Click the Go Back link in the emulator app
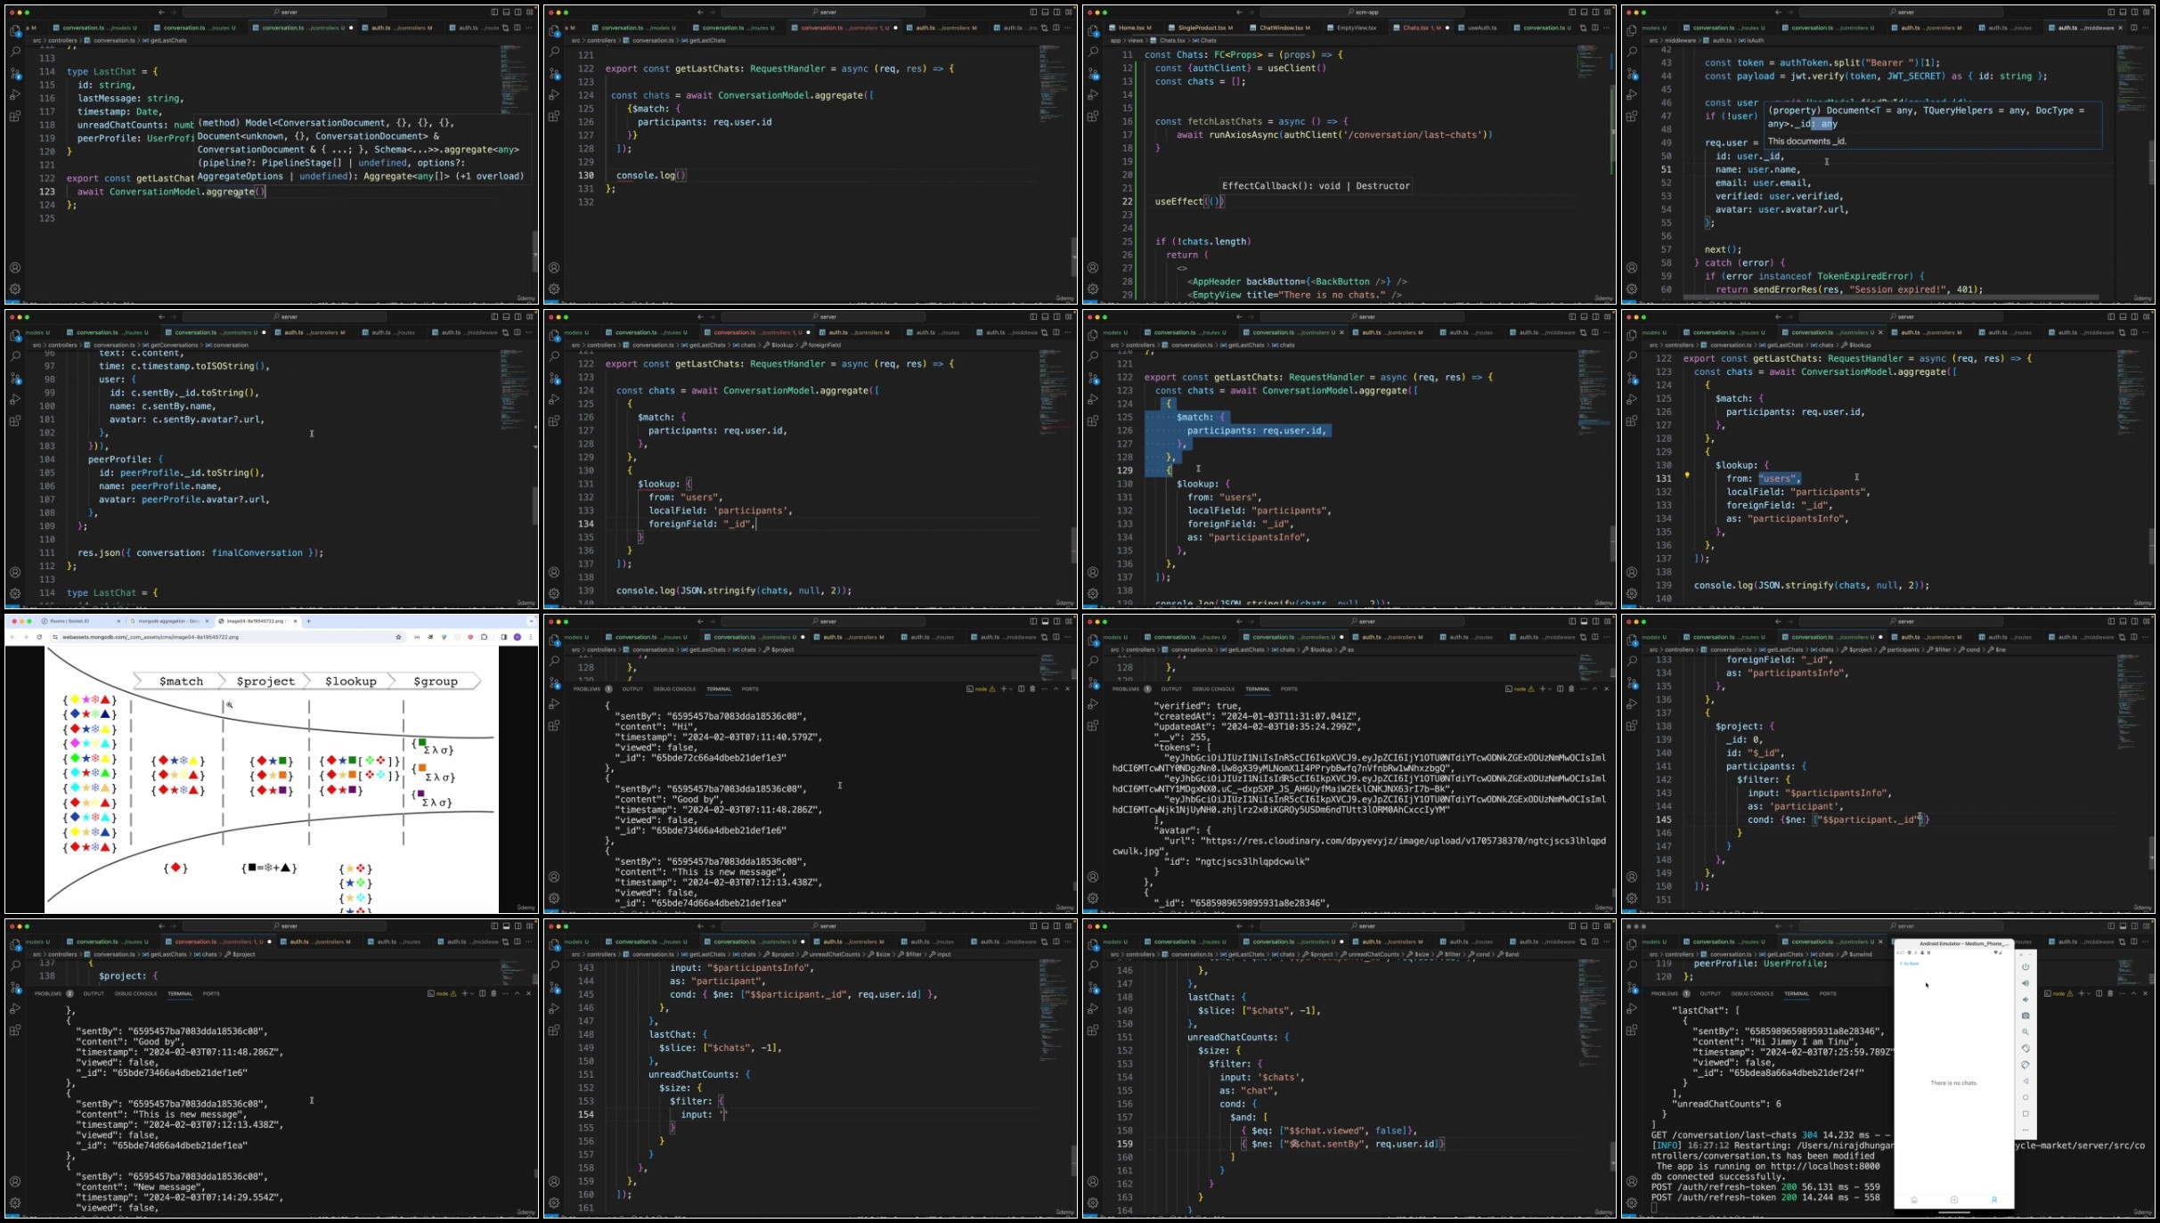 pyautogui.click(x=1909, y=963)
